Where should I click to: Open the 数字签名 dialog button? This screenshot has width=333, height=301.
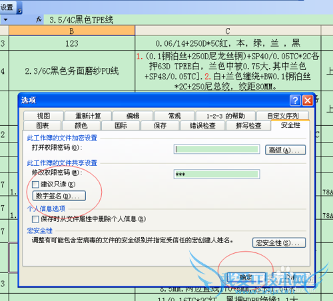(x=59, y=196)
